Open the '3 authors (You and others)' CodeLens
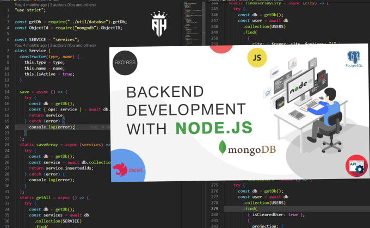Image resolution: width=370 pixels, height=228 pixels. 73,5
